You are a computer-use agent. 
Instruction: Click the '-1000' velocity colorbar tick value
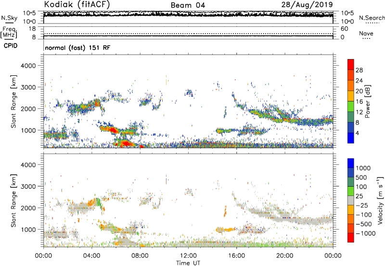click(x=366, y=233)
